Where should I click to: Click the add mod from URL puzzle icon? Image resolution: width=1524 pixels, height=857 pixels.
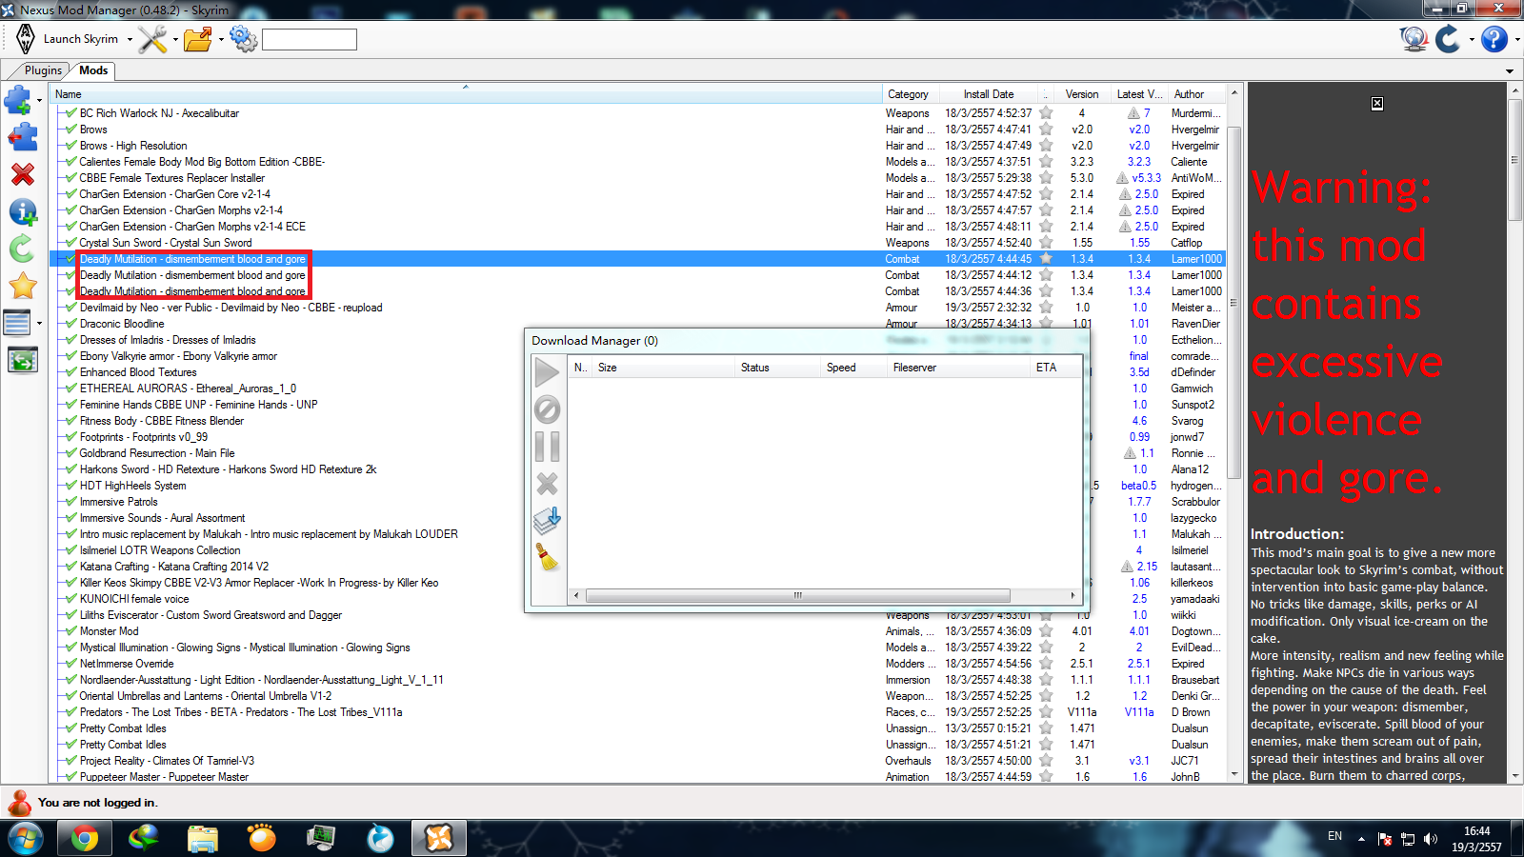click(x=22, y=137)
